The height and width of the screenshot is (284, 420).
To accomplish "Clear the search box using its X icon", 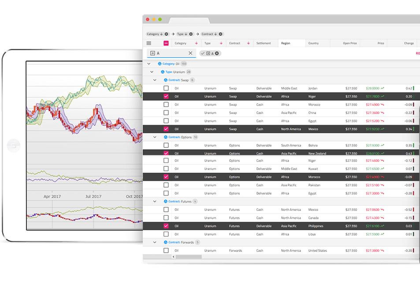I will [x=190, y=52].
